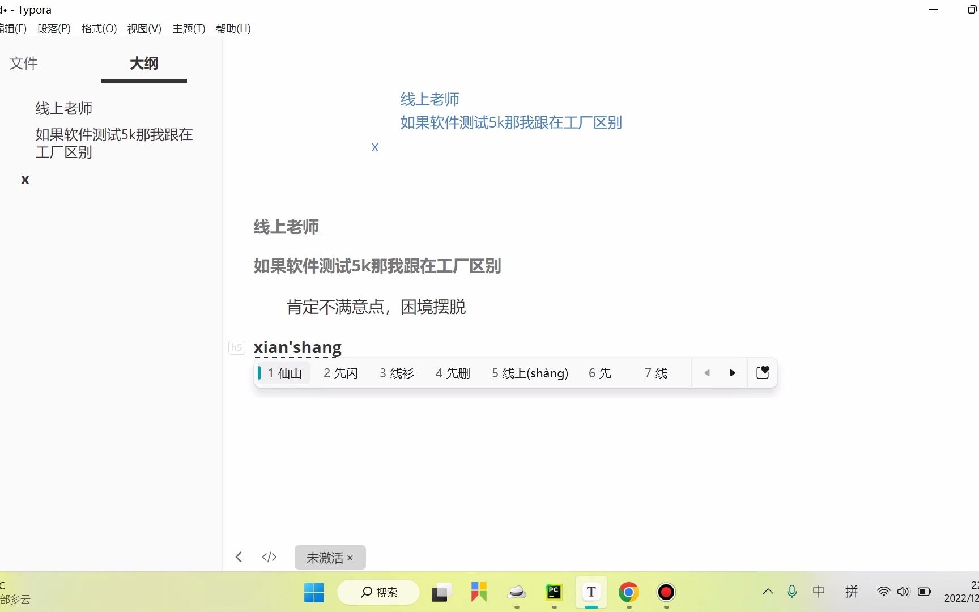
Task: Open the 格式(O) menu
Action: [x=99, y=28]
